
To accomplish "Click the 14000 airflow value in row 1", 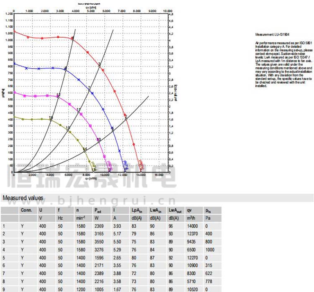I will [193, 226].
